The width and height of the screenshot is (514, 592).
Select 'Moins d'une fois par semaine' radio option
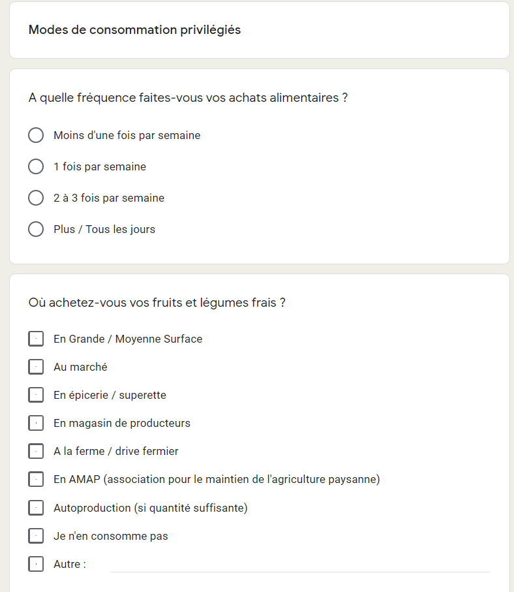pyautogui.click(x=36, y=135)
